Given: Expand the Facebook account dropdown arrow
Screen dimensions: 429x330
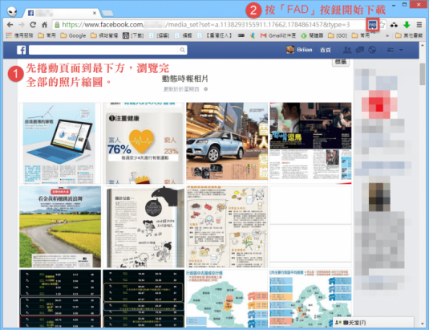Looking at the screenshot, I should click(401, 50).
